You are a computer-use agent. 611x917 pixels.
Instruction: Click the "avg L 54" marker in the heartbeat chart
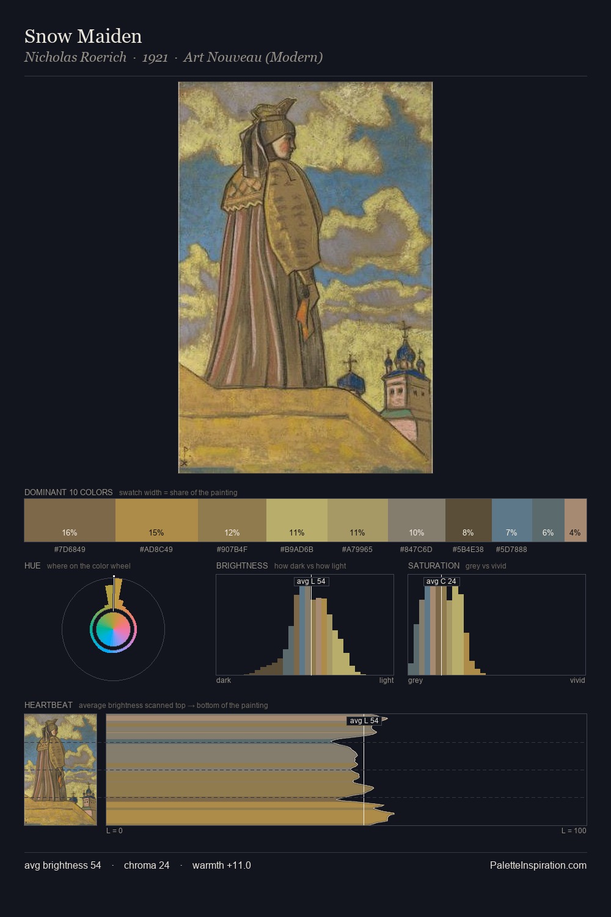click(364, 720)
